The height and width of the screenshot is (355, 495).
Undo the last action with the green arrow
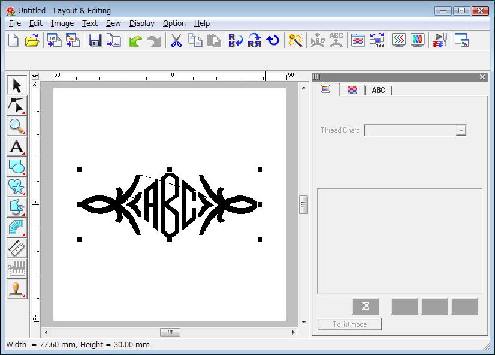135,41
